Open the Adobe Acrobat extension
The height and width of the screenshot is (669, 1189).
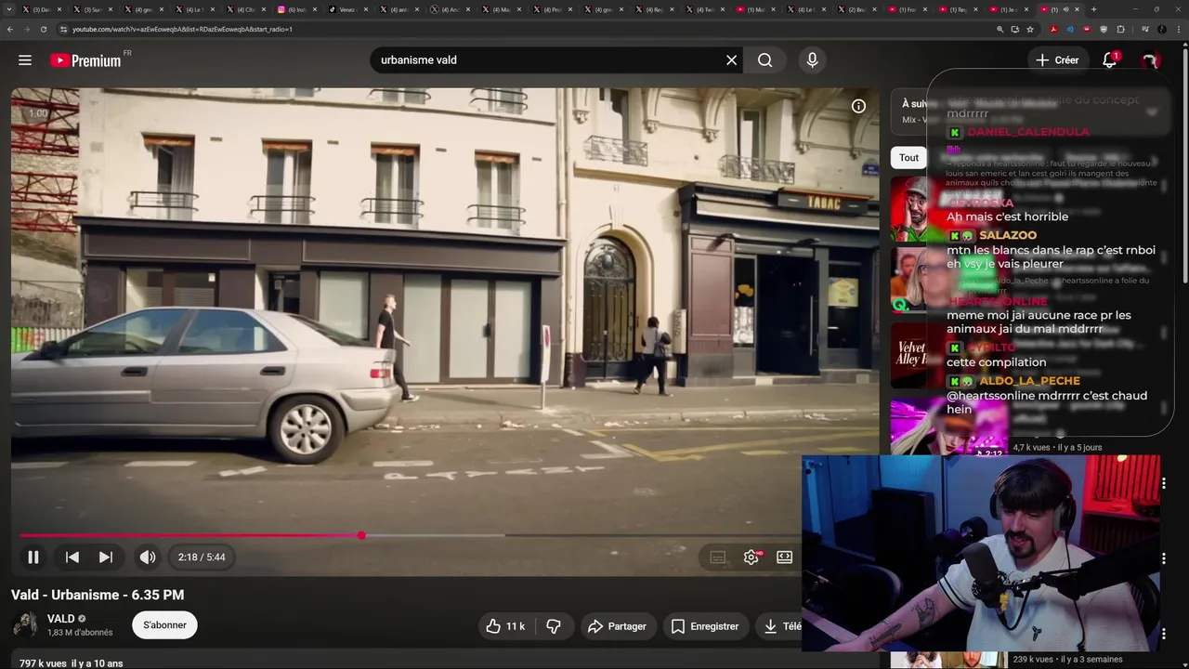[1053, 29]
